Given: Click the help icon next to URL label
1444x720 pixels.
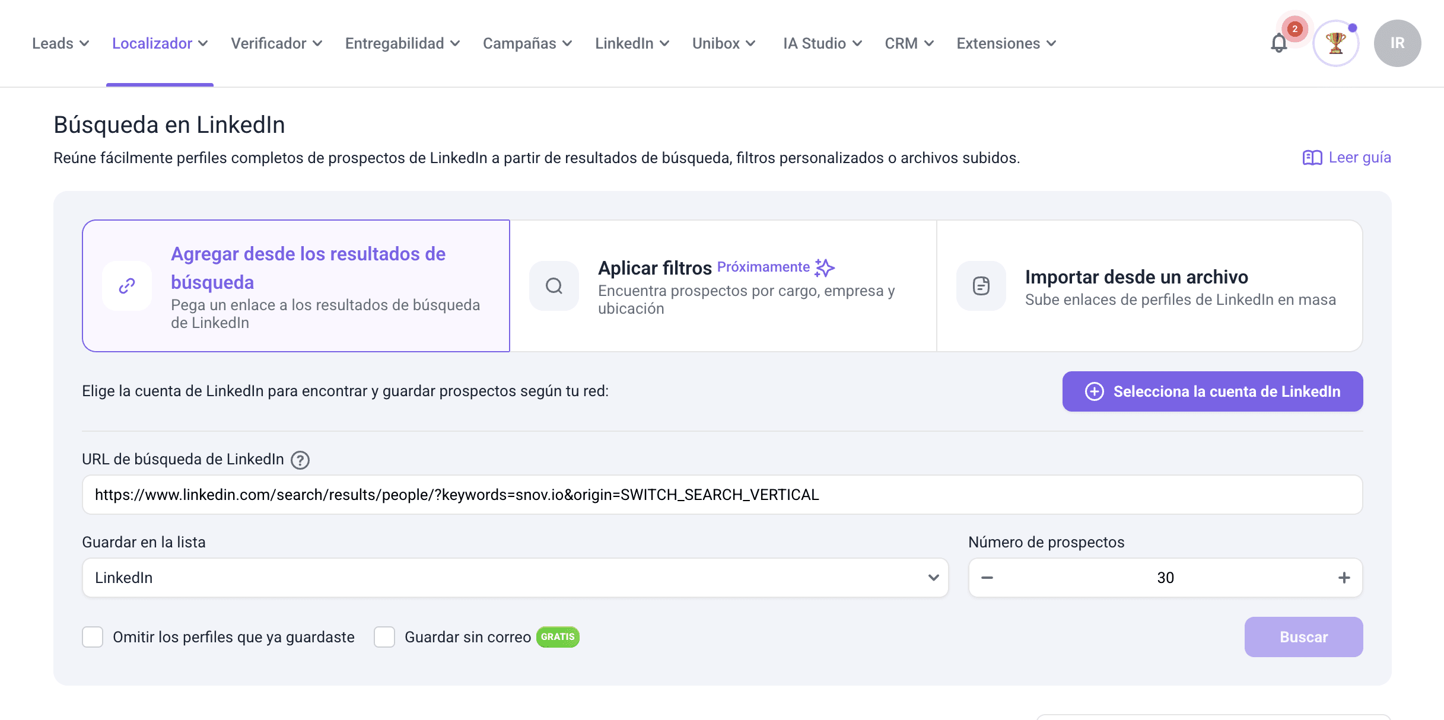Looking at the screenshot, I should pyautogui.click(x=300, y=460).
